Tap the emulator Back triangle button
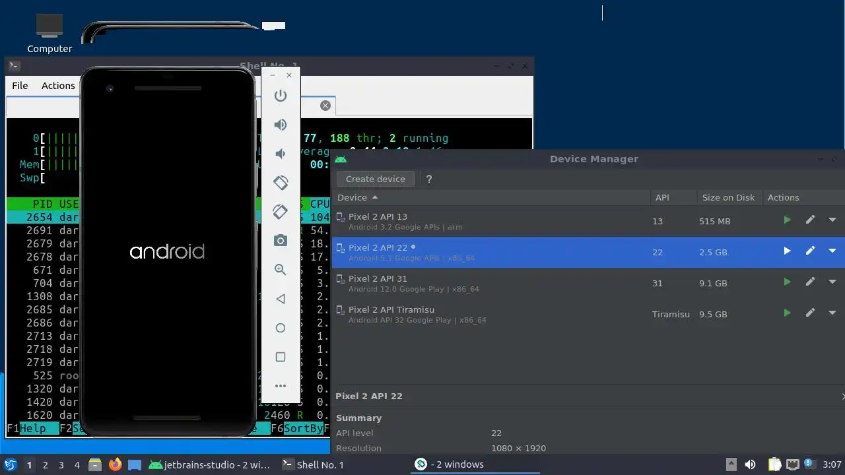845x475 pixels. click(281, 299)
